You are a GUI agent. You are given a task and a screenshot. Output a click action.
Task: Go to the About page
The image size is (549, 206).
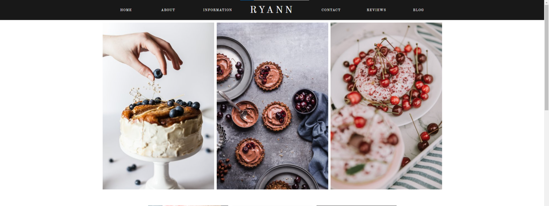[x=168, y=10]
